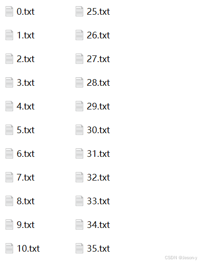Select the 2.txt label

26,59
